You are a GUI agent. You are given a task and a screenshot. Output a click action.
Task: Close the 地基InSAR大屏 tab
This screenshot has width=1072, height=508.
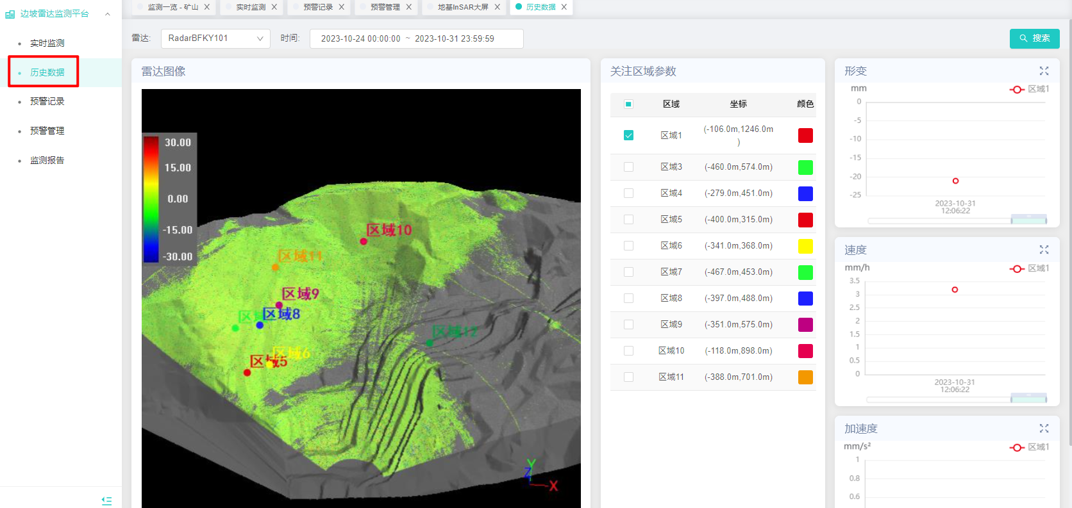pyautogui.click(x=497, y=7)
